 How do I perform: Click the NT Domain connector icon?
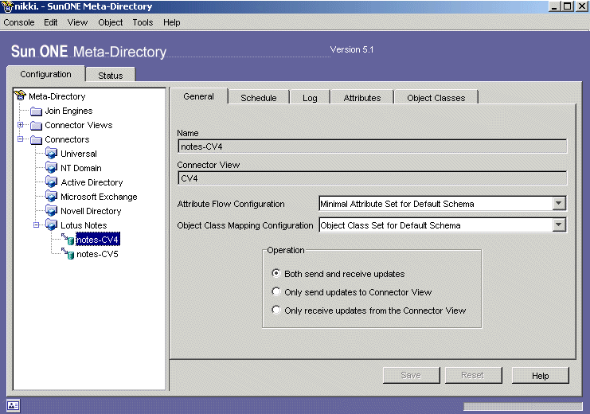pyautogui.click(x=52, y=167)
